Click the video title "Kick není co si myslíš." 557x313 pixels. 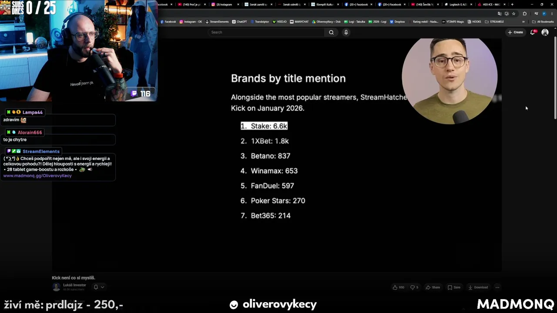click(74, 278)
